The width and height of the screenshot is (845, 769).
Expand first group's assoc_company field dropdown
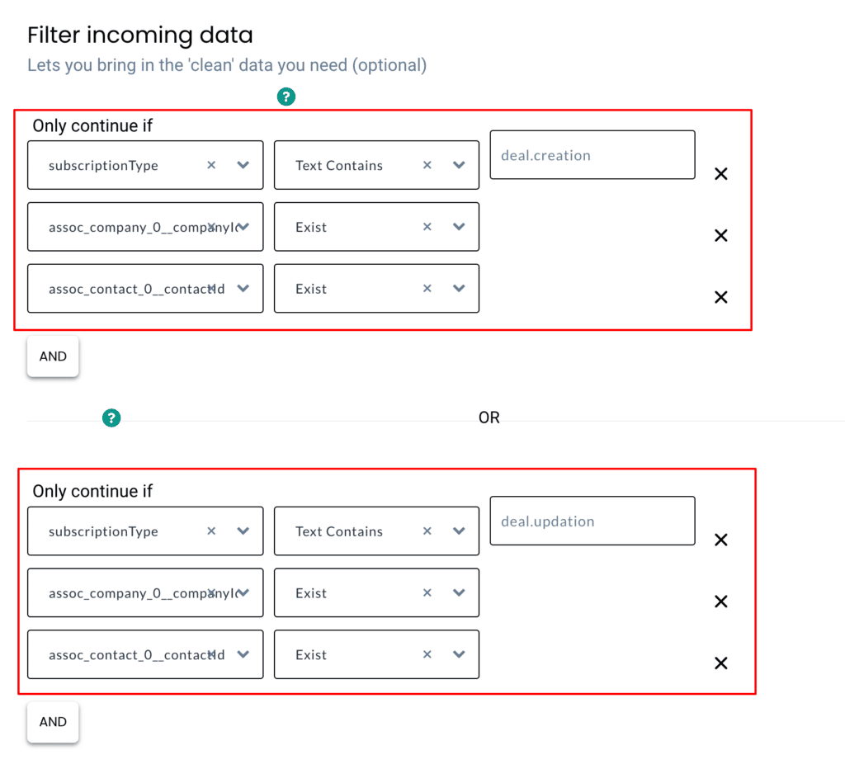coord(243,227)
